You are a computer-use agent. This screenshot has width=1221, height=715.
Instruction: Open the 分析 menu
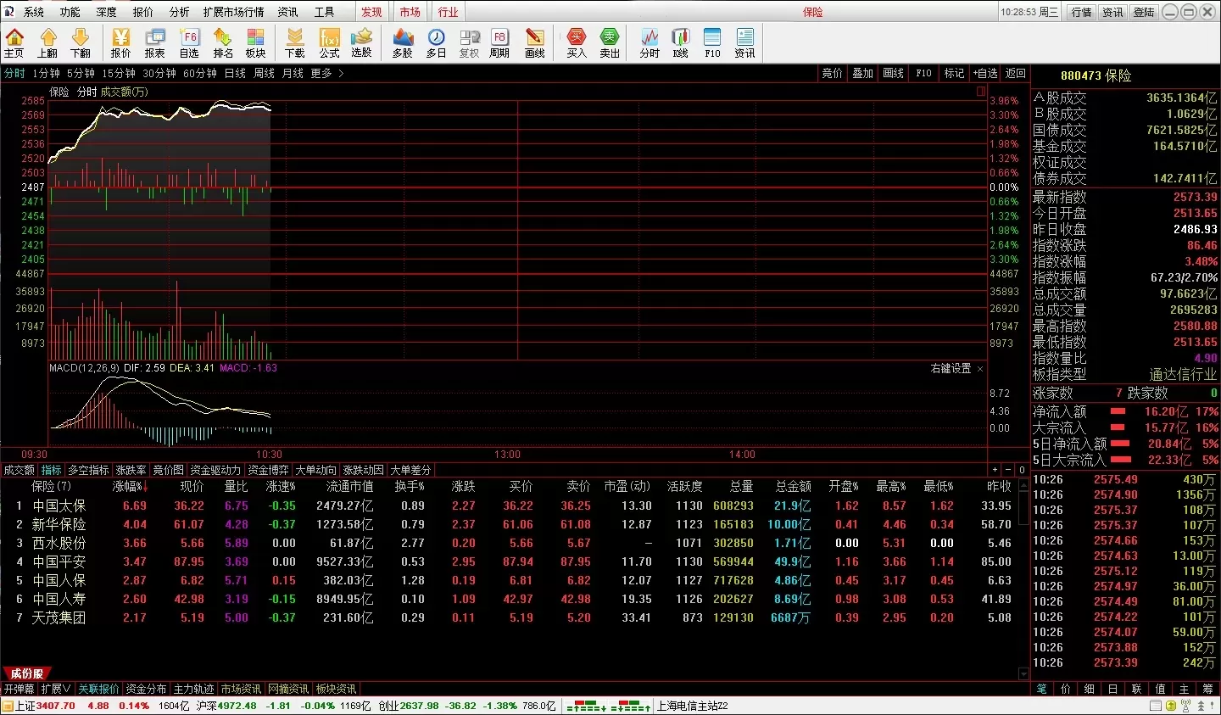tap(179, 12)
